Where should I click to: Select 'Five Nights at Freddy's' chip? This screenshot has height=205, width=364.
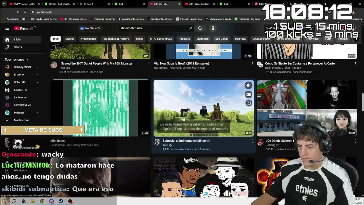point(116,39)
